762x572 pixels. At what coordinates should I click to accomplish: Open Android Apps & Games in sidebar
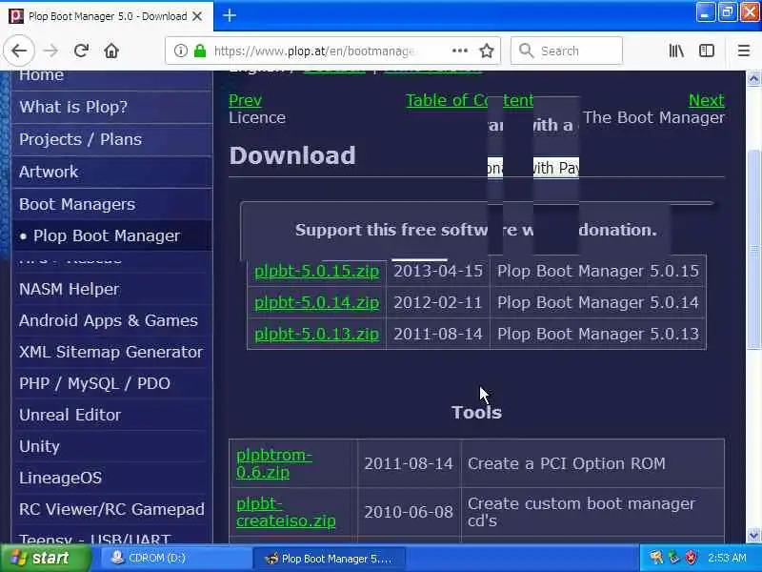click(111, 320)
